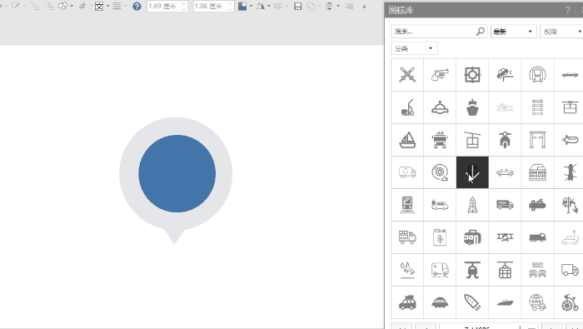Screen dimensions: 583x329
Task: Select the RENT cars icon
Action: point(538,270)
